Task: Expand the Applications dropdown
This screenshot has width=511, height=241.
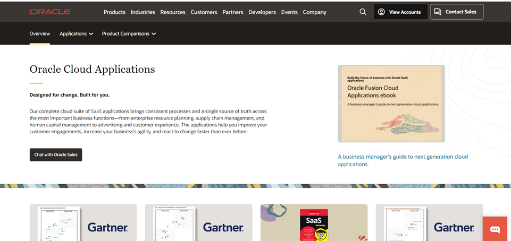Action: (x=76, y=33)
